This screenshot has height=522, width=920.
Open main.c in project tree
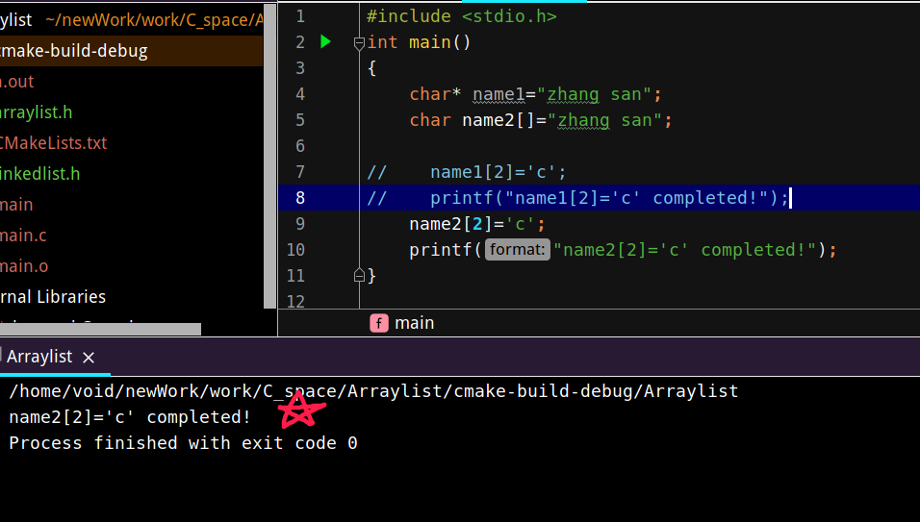pos(23,236)
